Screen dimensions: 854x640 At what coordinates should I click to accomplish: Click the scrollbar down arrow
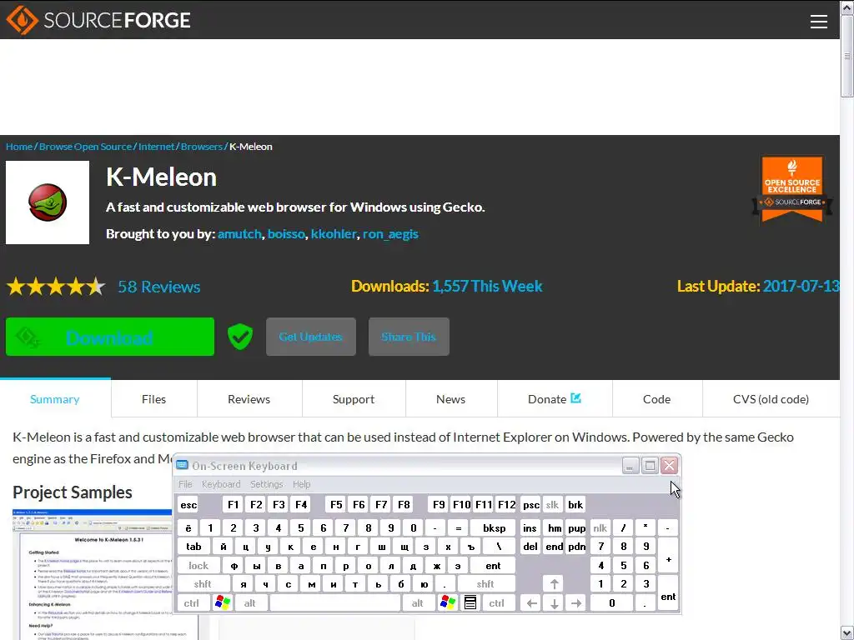point(847,633)
